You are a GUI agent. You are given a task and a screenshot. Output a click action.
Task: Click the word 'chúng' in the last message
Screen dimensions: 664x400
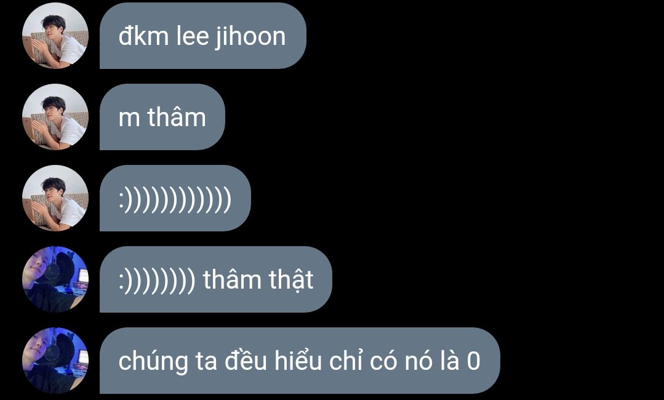click(x=153, y=362)
